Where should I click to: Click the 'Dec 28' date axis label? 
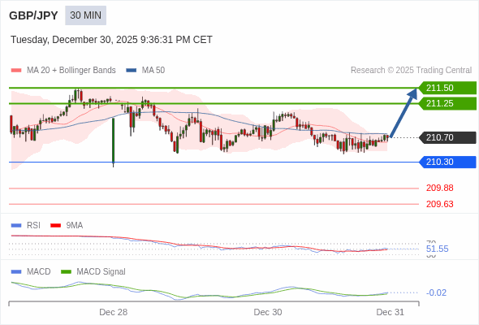(x=114, y=312)
